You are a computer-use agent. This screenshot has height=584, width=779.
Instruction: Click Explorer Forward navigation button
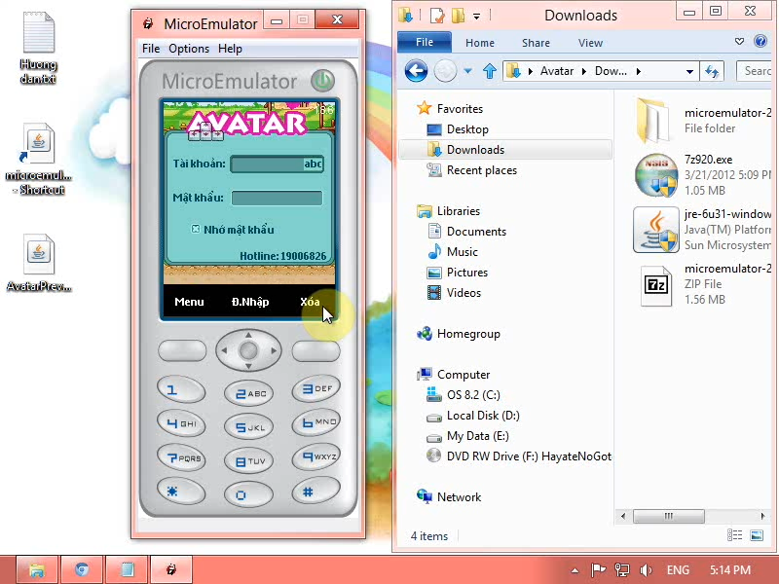coord(445,71)
